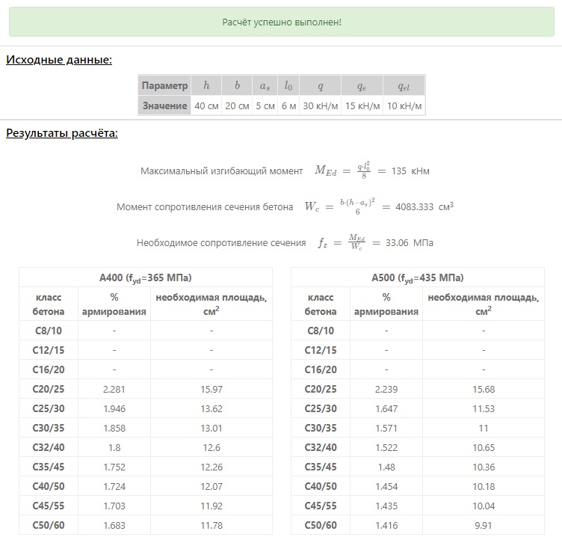Click the A500 table header
This screenshot has height=540, width=562.
tap(418, 277)
